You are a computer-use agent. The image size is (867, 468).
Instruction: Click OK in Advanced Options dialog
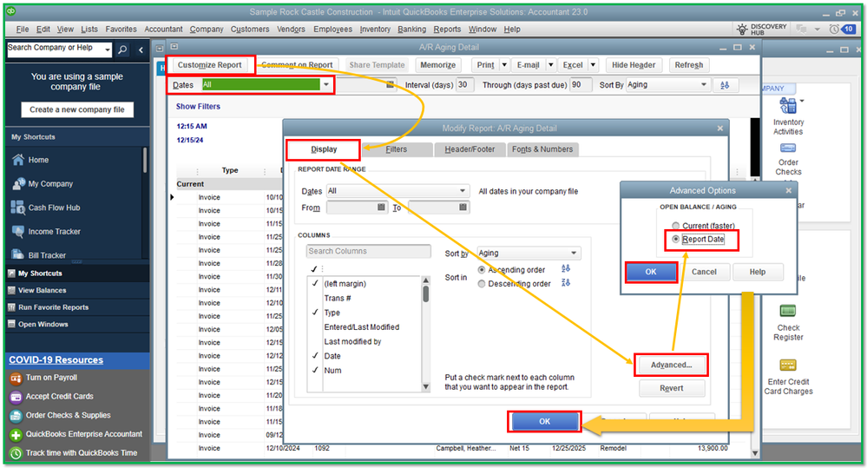pyautogui.click(x=651, y=272)
